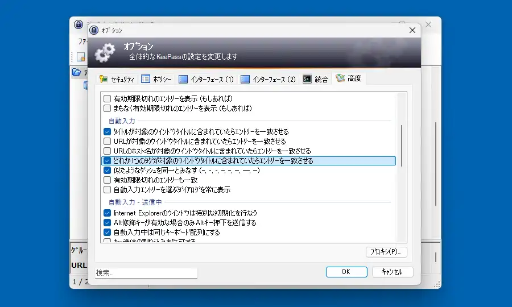Image resolution: width=512 pixels, height=307 pixels.
Task: Click the icon on the 高度 tab
Action: pyautogui.click(x=340, y=78)
